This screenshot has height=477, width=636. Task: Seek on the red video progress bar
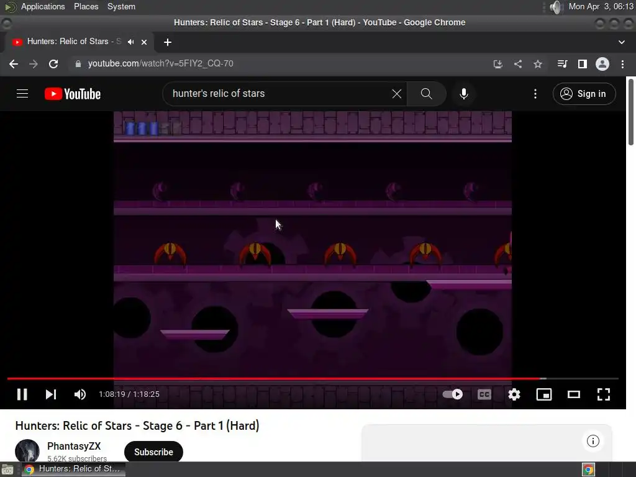pos(313,378)
